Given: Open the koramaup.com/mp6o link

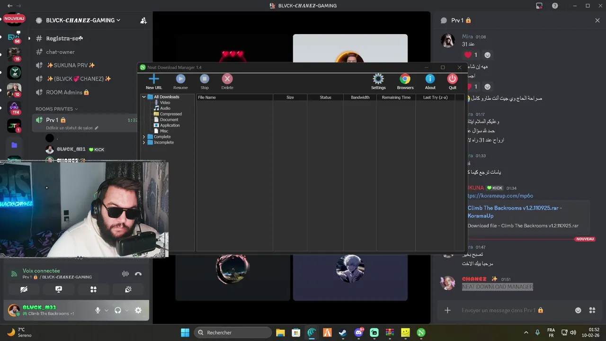Looking at the screenshot, I should 500,196.
